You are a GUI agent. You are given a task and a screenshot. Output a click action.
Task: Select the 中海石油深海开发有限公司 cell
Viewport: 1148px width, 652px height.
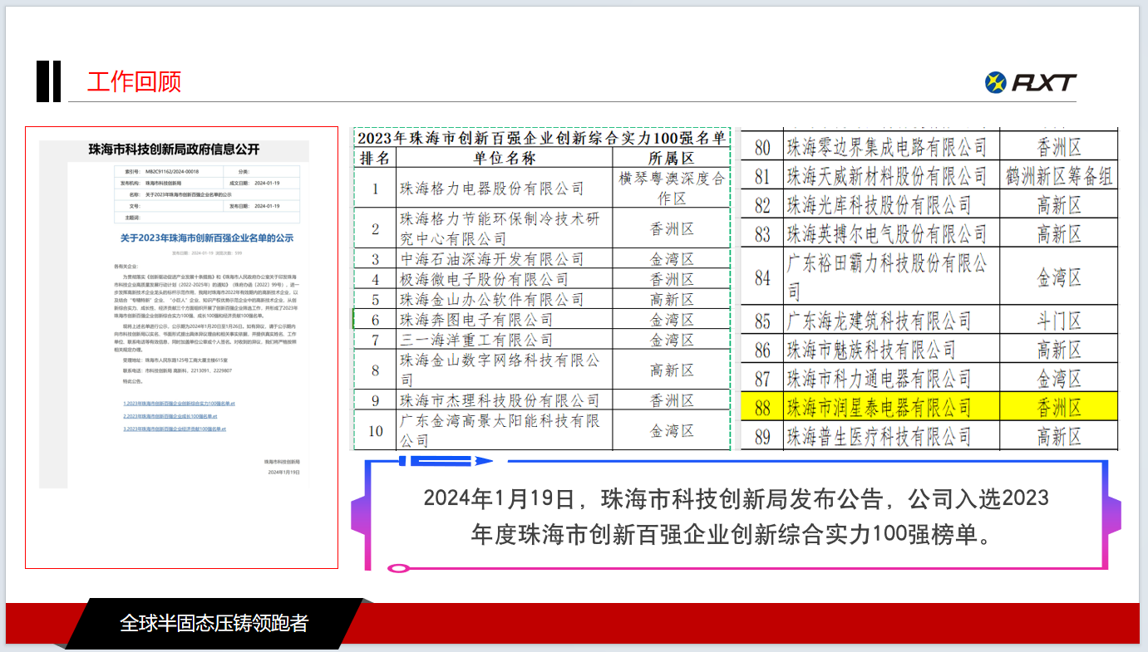[505, 259]
